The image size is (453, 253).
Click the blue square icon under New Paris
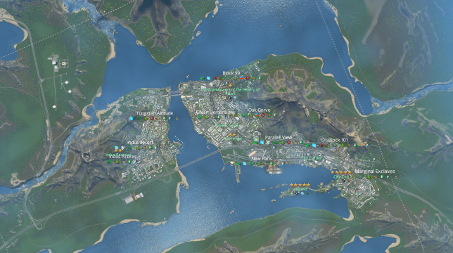pos(244,164)
